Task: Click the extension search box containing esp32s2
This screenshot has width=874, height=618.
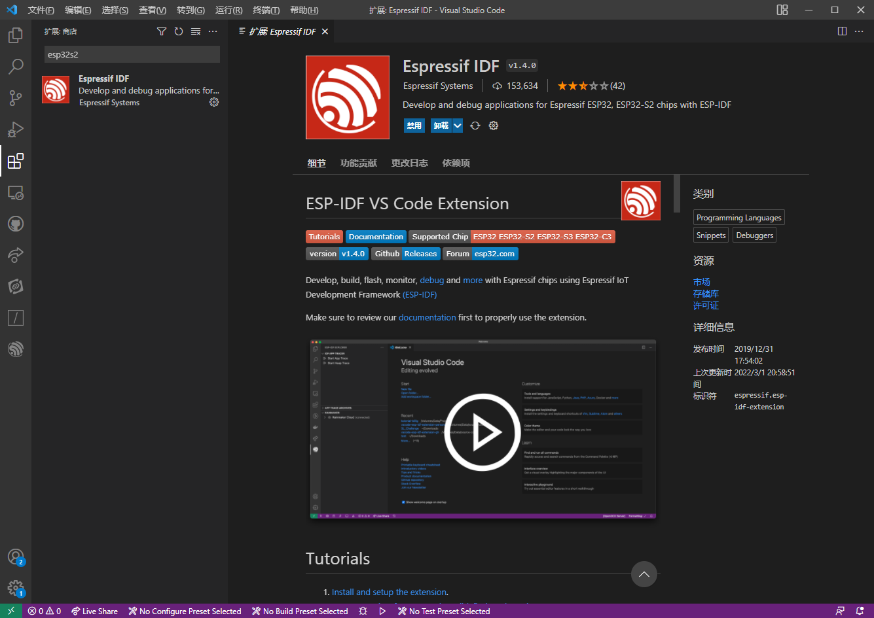Action: click(x=132, y=54)
